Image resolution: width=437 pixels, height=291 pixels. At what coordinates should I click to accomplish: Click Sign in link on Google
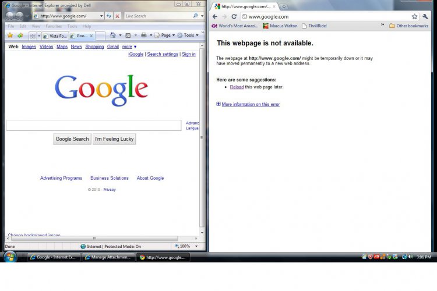tap(189, 54)
